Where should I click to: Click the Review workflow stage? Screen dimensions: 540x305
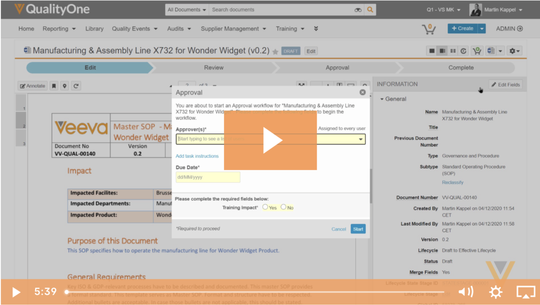click(x=214, y=68)
